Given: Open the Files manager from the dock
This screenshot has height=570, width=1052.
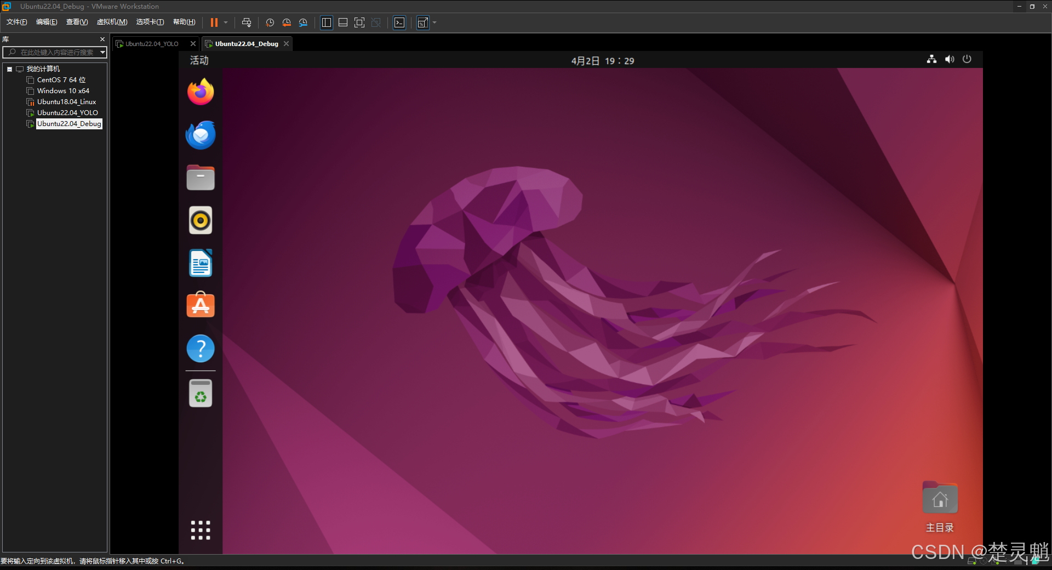Looking at the screenshot, I should pos(201,178).
